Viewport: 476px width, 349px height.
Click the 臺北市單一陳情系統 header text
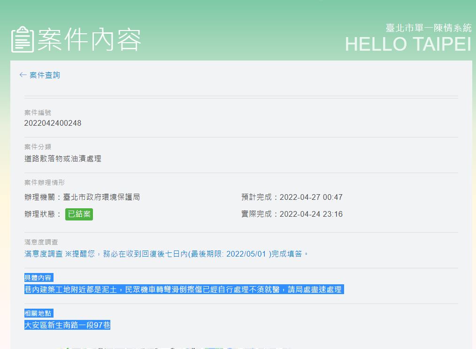428,28
